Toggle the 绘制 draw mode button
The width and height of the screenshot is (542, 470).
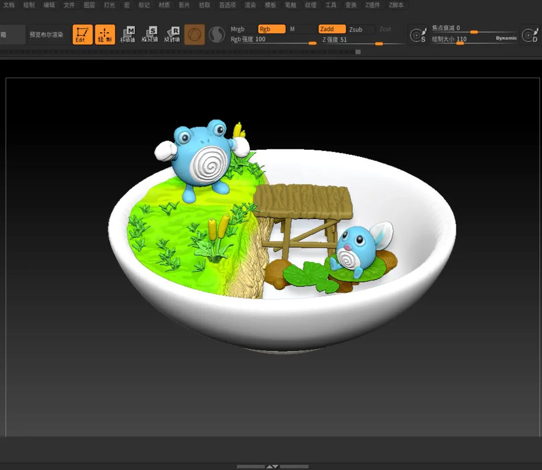click(x=105, y=34)
